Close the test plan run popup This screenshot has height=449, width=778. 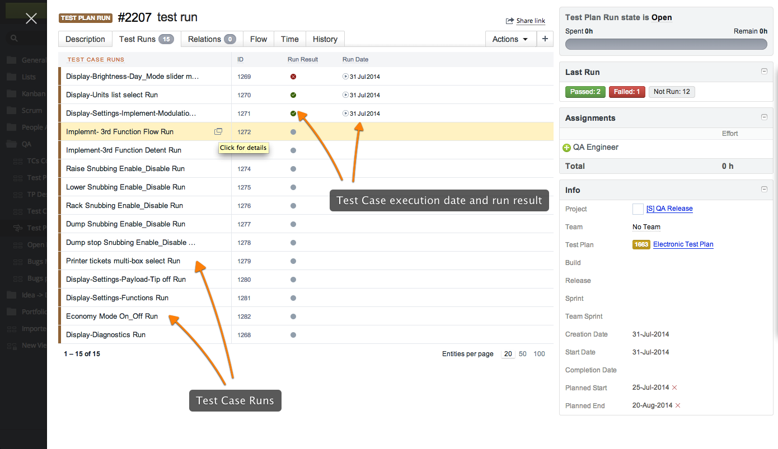coord(31,18)
